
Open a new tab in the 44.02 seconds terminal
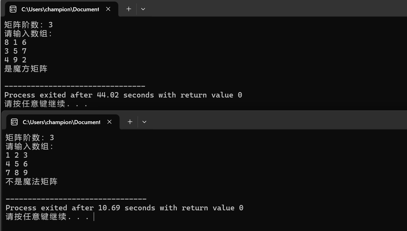129,9
